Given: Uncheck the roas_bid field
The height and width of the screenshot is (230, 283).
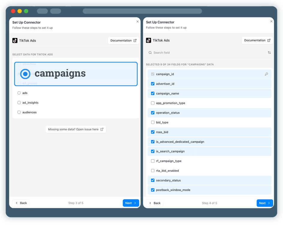Looking at the screenshot, I should tap(153, 132).
